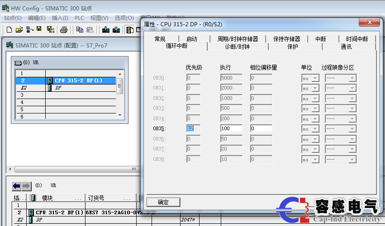Open the 站点(S) menu
The width and height of the screenshot is (385, 226).
pyautogui.click(x=13, y=18)
